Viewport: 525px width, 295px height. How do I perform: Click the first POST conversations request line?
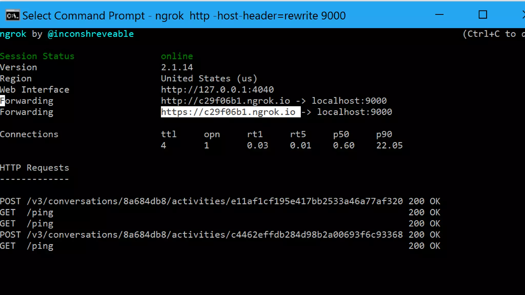201,201
